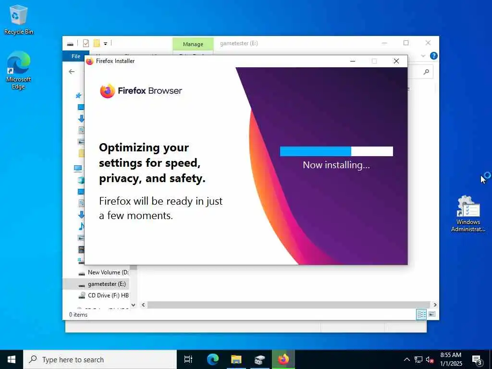Click the search magnifier in the Explorer window
This screenshot has width=492, height=369.
click(x=426, y=72)
